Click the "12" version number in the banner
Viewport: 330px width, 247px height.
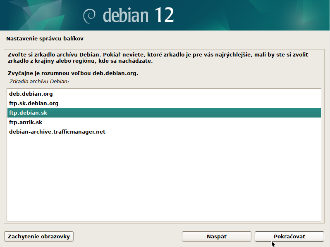164,15
